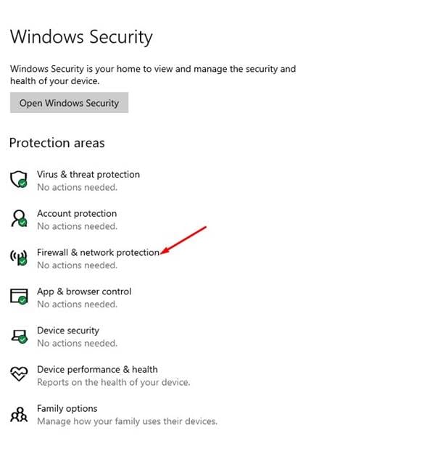
Task: Click the Firewall & network protection antenna icon
Action: click(x=19, y=257)
